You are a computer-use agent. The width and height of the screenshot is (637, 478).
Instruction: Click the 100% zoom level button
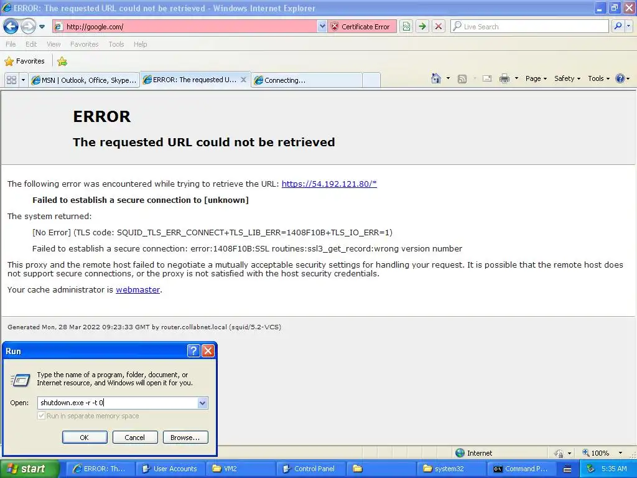[x=596, y=453]
